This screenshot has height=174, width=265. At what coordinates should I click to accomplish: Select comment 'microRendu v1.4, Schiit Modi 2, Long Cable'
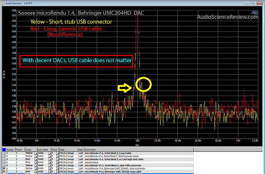(x=108, y=153)
